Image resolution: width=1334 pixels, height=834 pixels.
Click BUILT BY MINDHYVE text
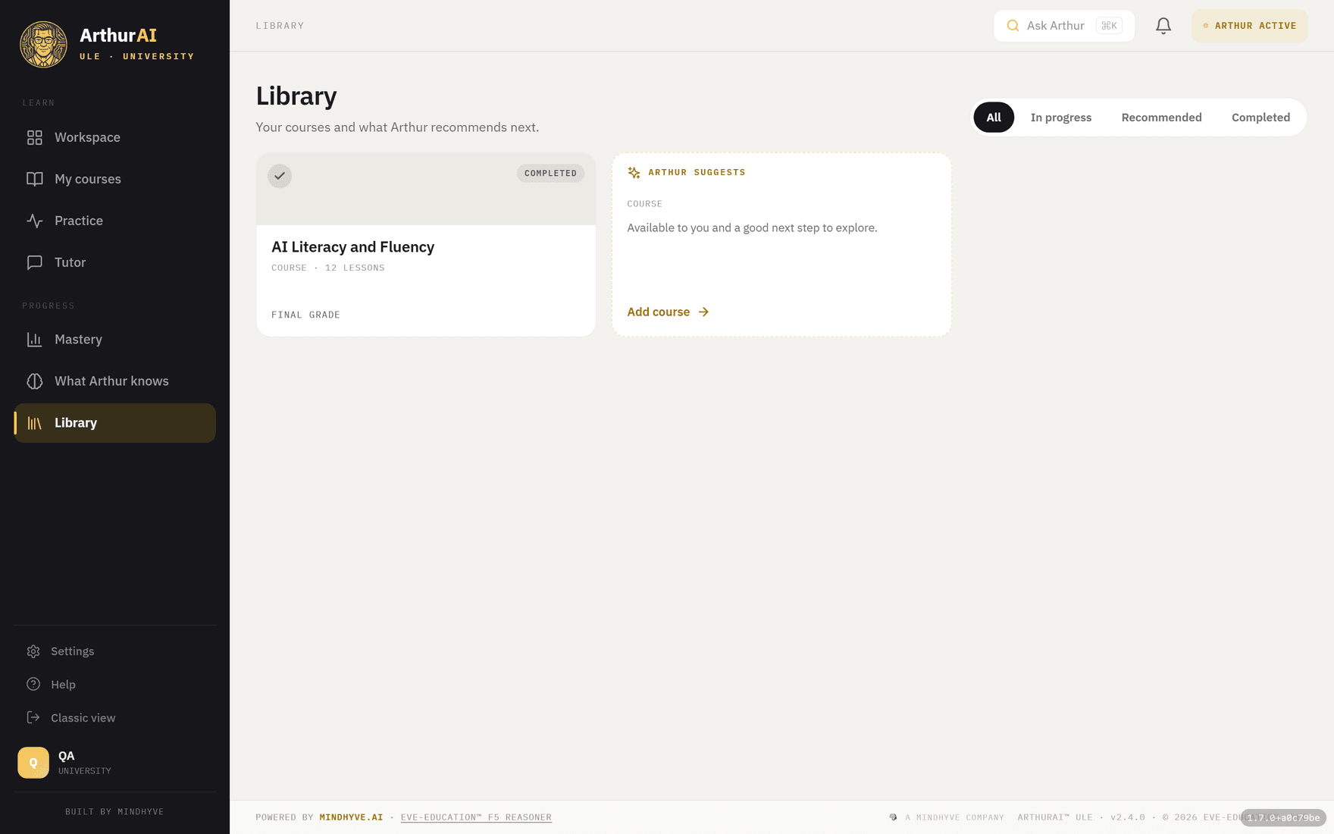114,812
